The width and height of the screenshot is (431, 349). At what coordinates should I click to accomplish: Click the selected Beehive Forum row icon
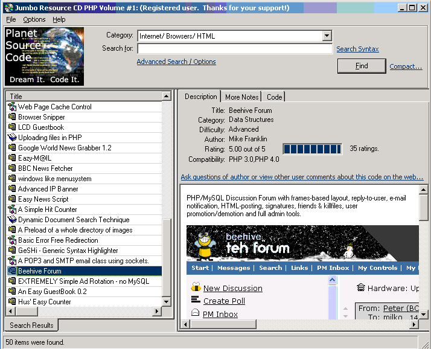[12, 271]
